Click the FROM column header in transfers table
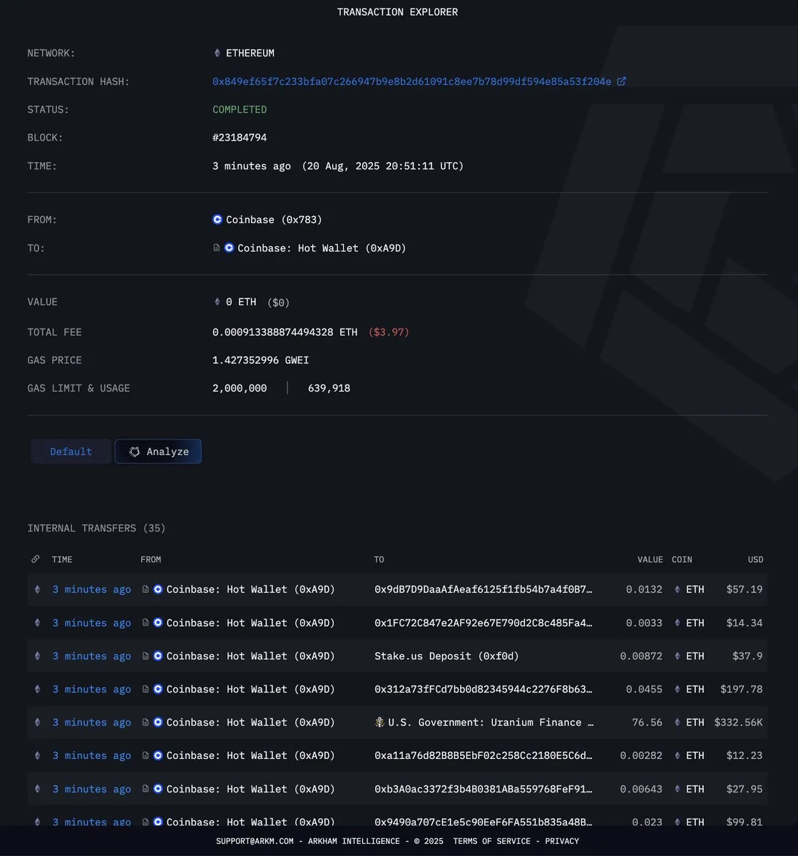This screenshot has height=856, width=798. pos(150,559)
